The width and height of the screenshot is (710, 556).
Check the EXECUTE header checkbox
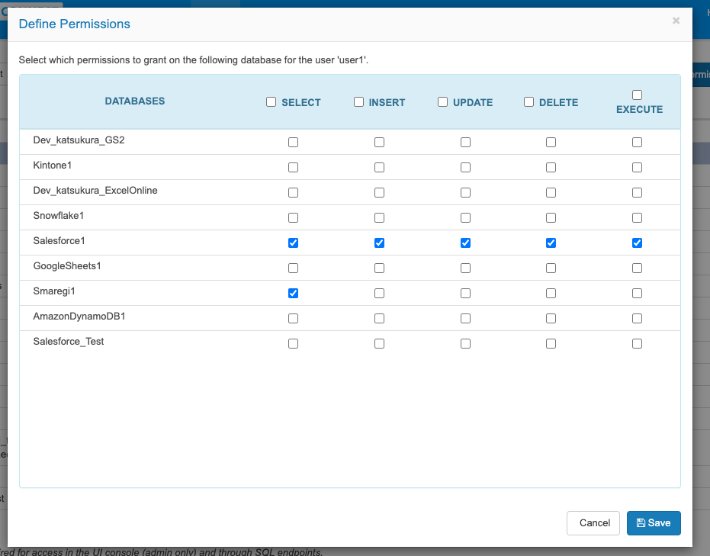[637, 95]
